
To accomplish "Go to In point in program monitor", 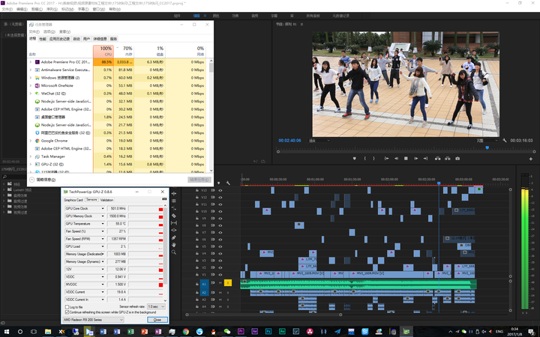I will click(x=386, y=159).
